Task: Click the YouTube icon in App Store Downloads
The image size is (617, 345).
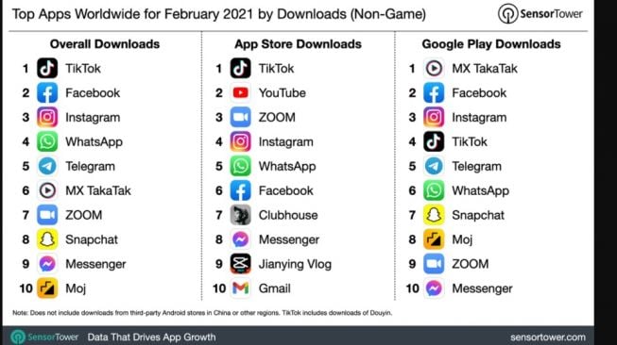Action: click(240, 92)
